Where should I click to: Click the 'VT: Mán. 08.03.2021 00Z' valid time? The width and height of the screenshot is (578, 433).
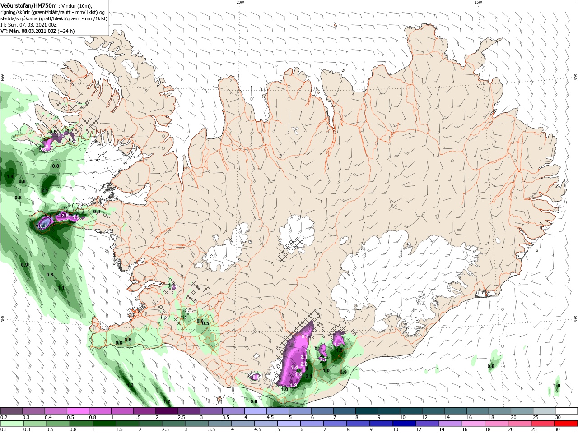pyautogui.click(x=28, y=31)
